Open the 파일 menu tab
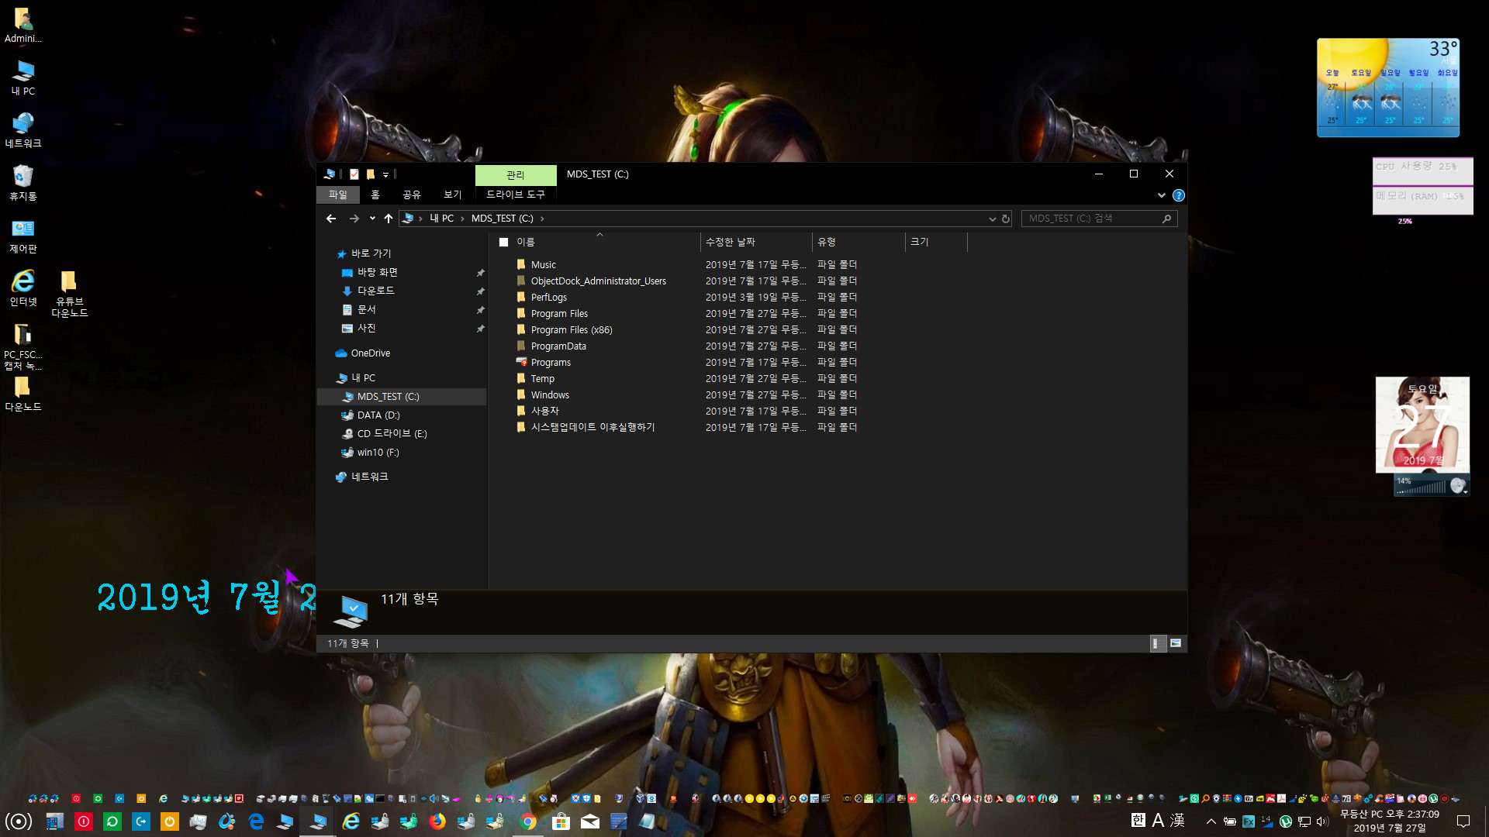 coord(338,195)
